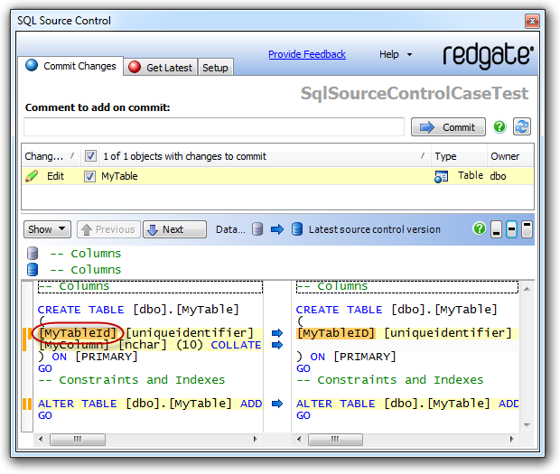This screenshot has width=560, height=474.
Task: Click the redgate logo
Action: pyautogui.click(x=488, y=55)
